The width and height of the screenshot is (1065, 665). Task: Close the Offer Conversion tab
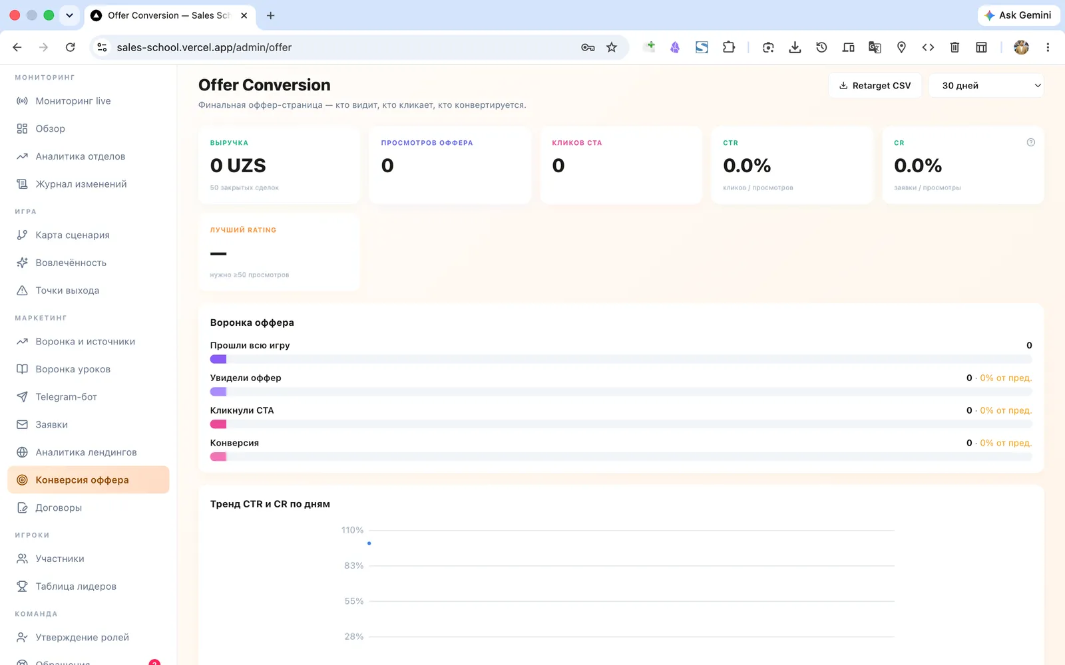244,15
